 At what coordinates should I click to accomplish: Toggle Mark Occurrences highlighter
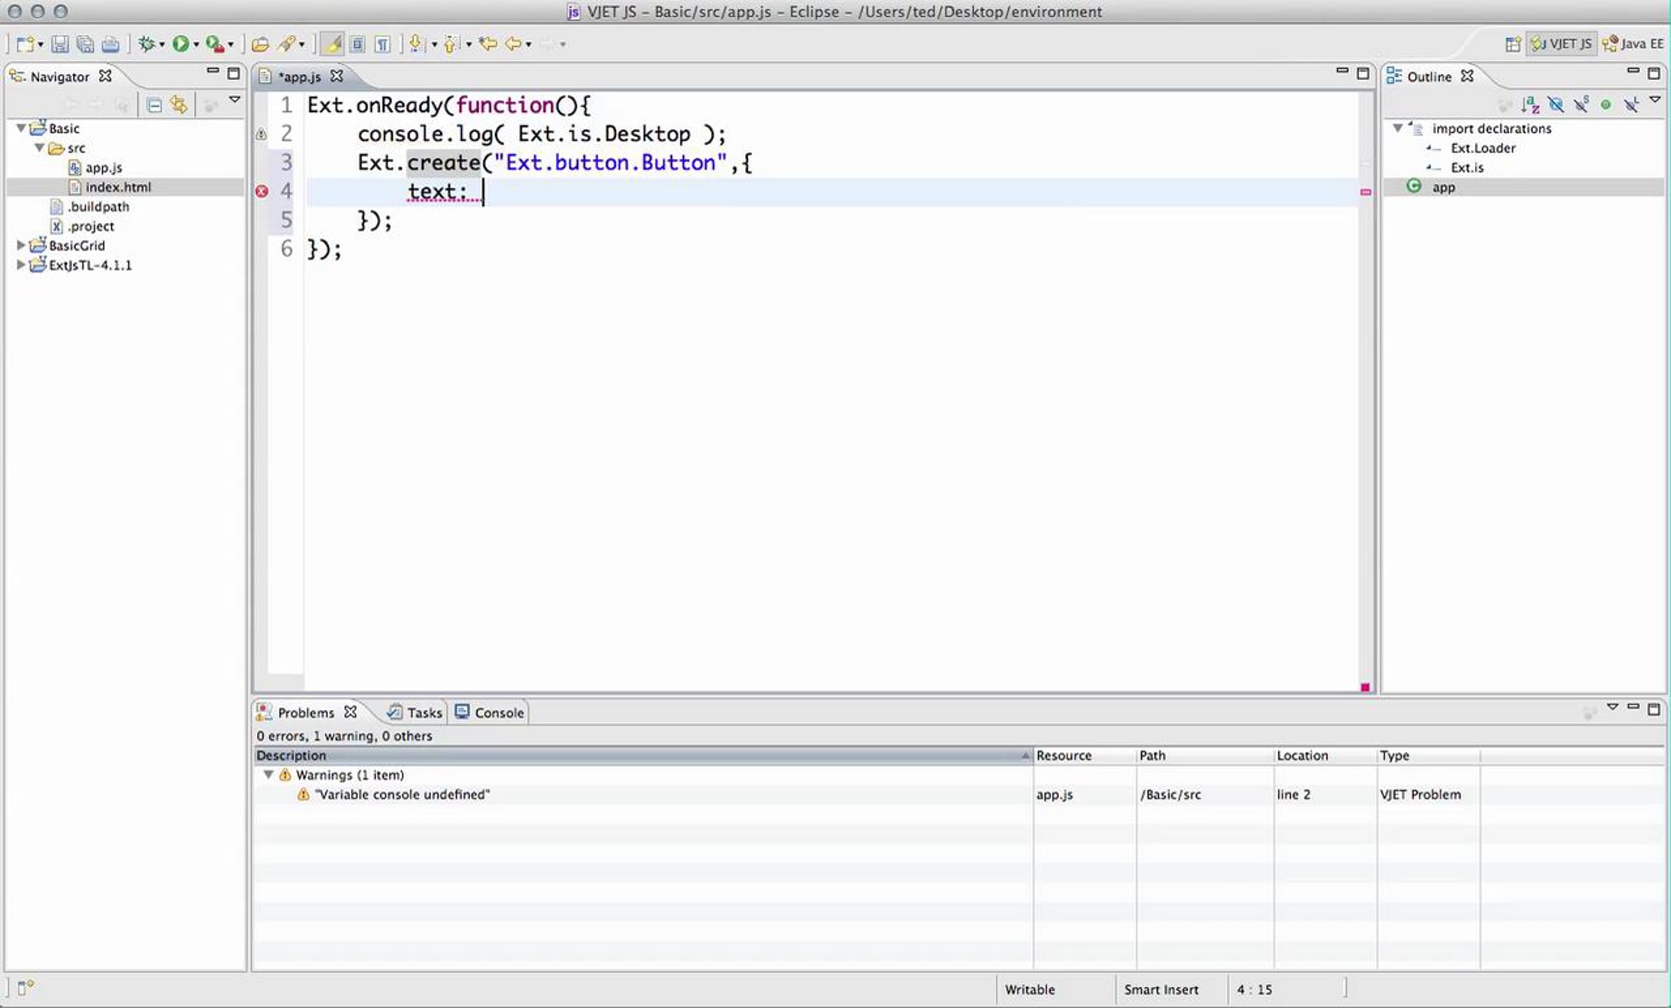click(333, 45)
